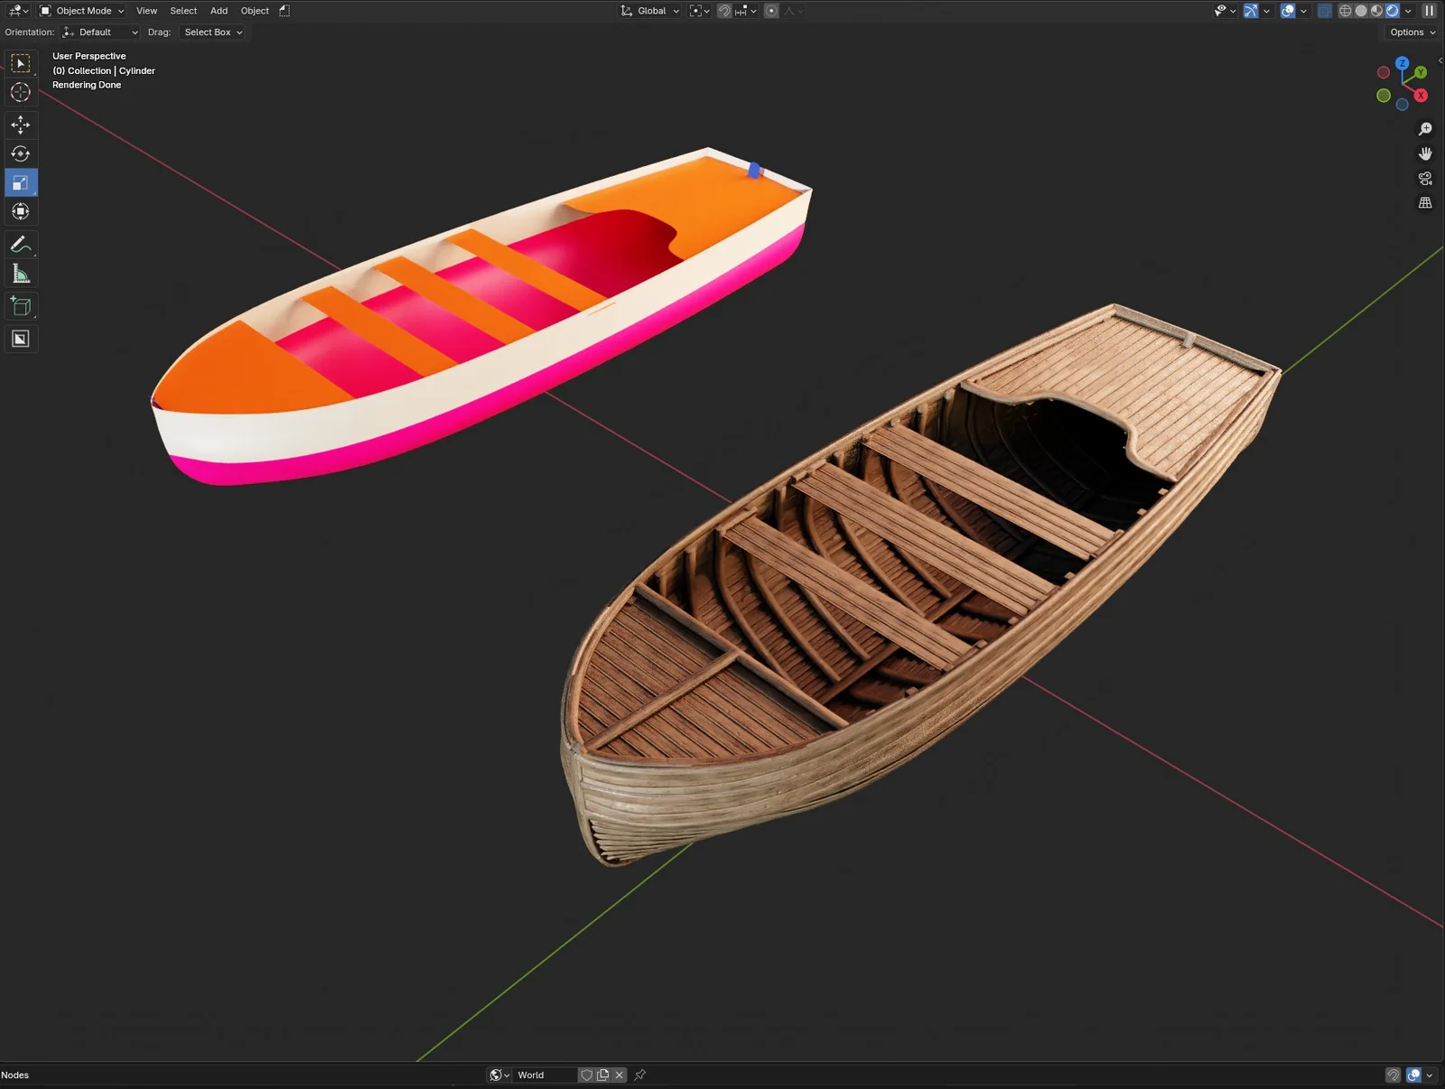Image resolution: width=1445 pixels, height=1089 pixels.
Task: Toggle proportional editing
Action: [x=770, y=10]
